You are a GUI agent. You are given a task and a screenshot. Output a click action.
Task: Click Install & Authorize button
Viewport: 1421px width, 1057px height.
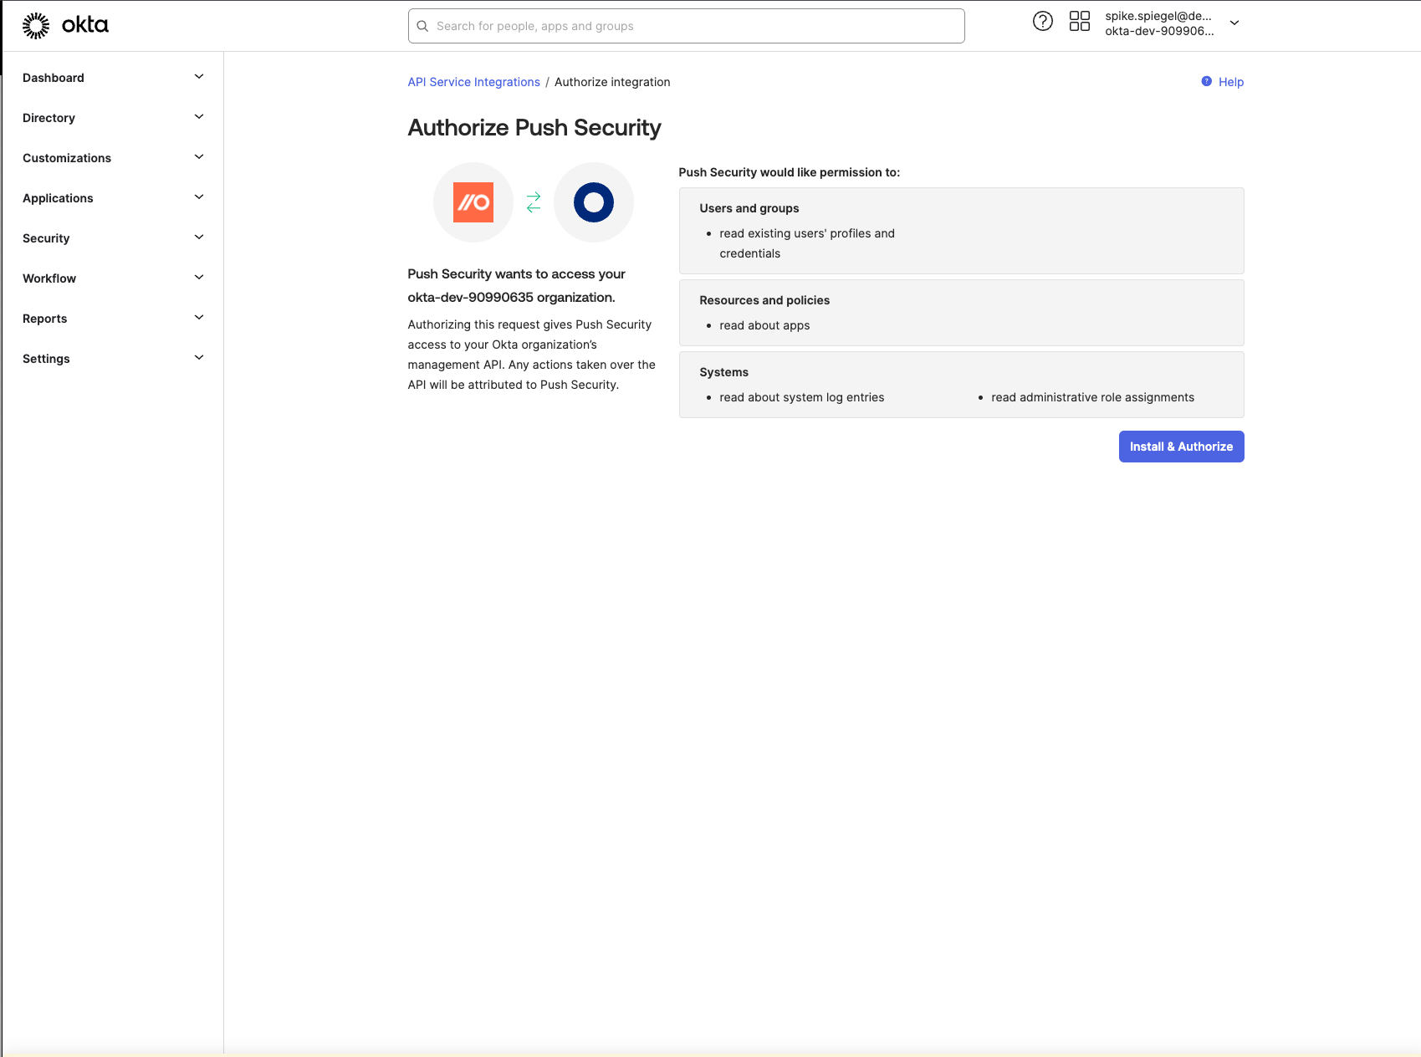[1181, 447]
